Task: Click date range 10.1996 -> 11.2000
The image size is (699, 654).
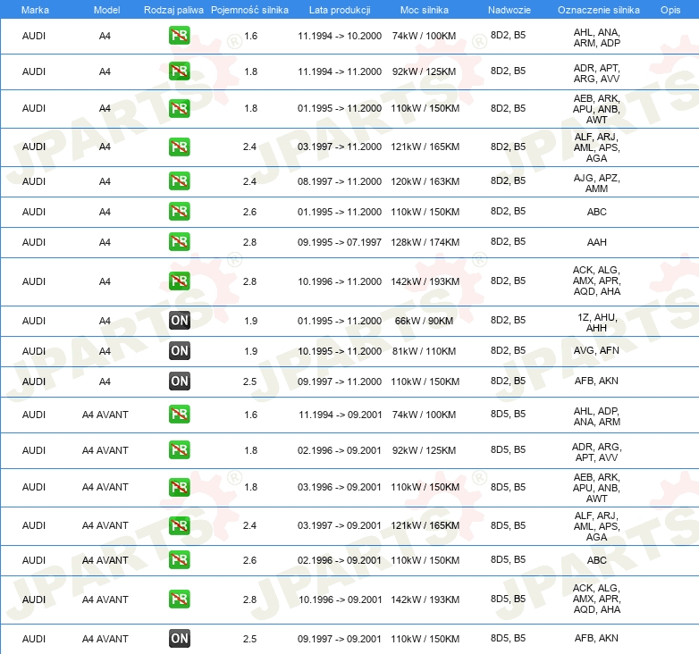Action: coord(340,282)
